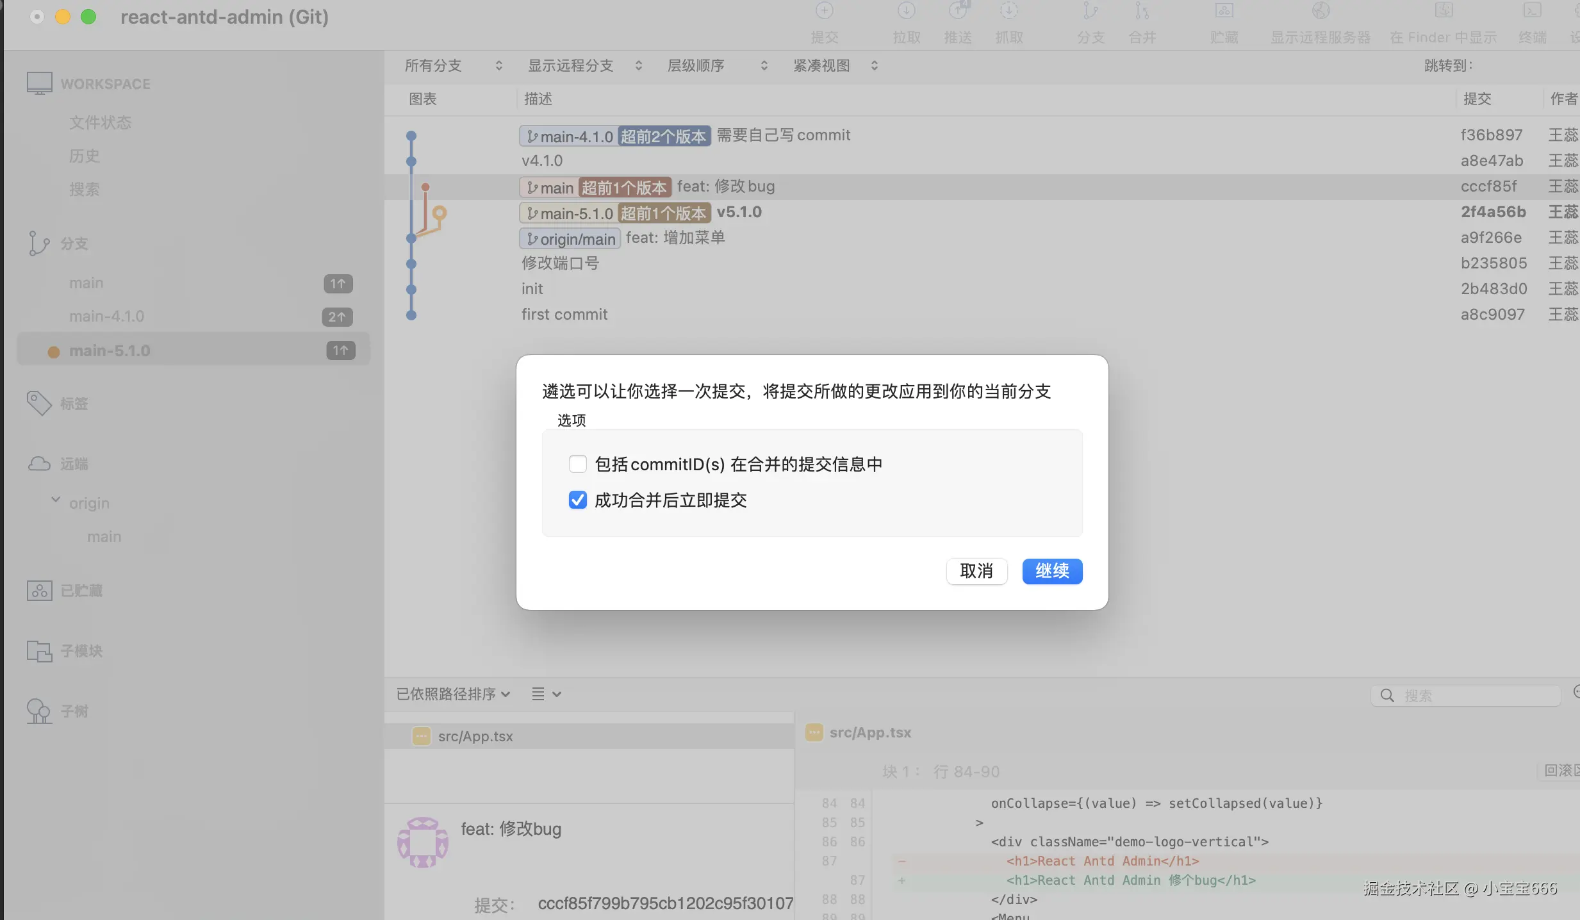1580x920 pixels.
Task: Open the 所有分支 dropdown
Action: pos(454,65)
